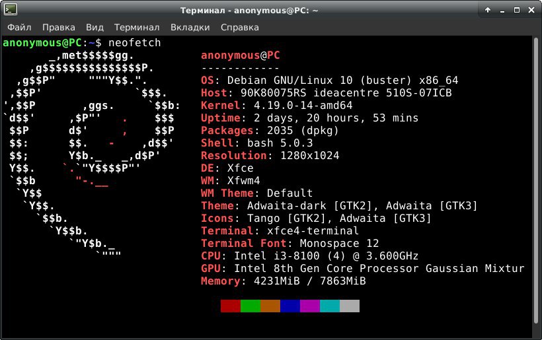Click the window title 'Терминал - anonymous@PC: ~'

tap(249, 11)
